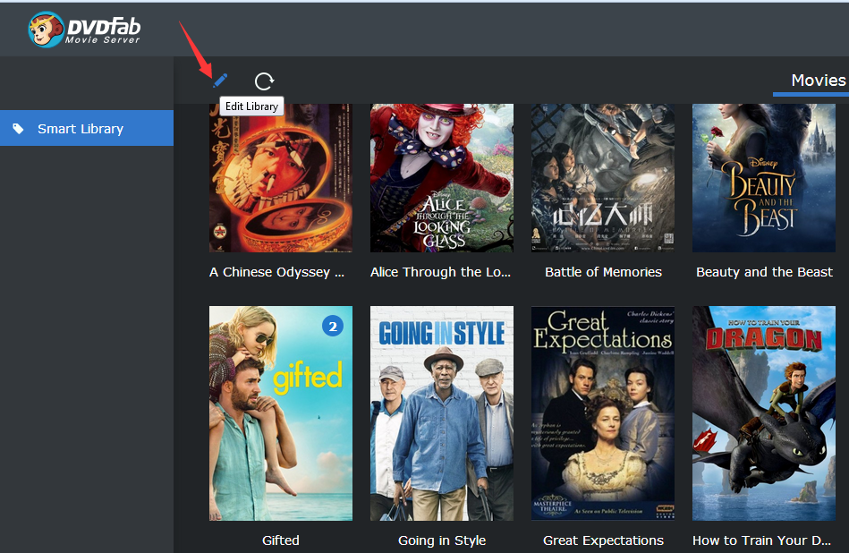Open Alice Through the Looking Glass poster

click(x=442, y=178)
